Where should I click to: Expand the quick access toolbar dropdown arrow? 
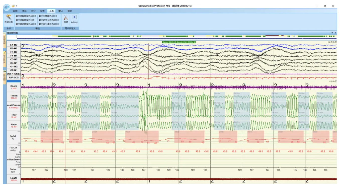coord(16,6)
